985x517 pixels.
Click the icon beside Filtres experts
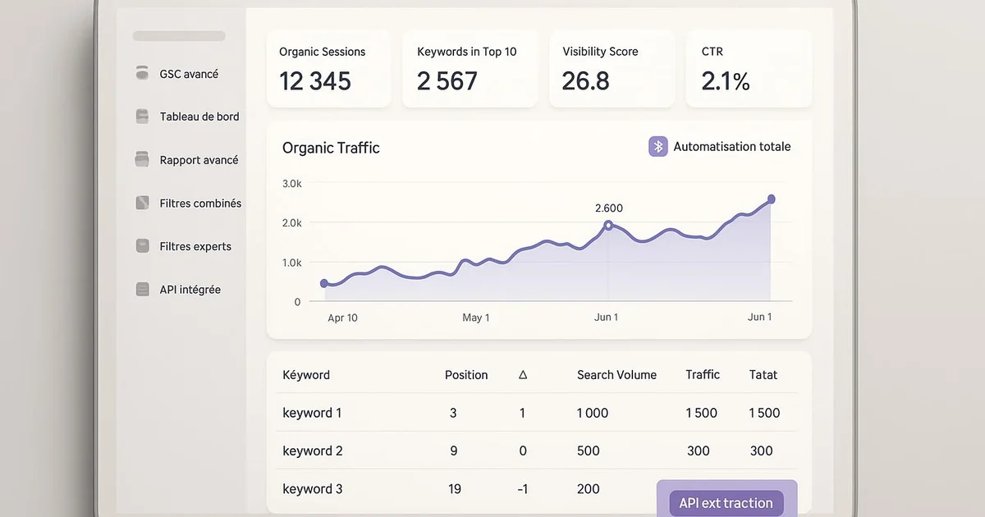(142, 245)
